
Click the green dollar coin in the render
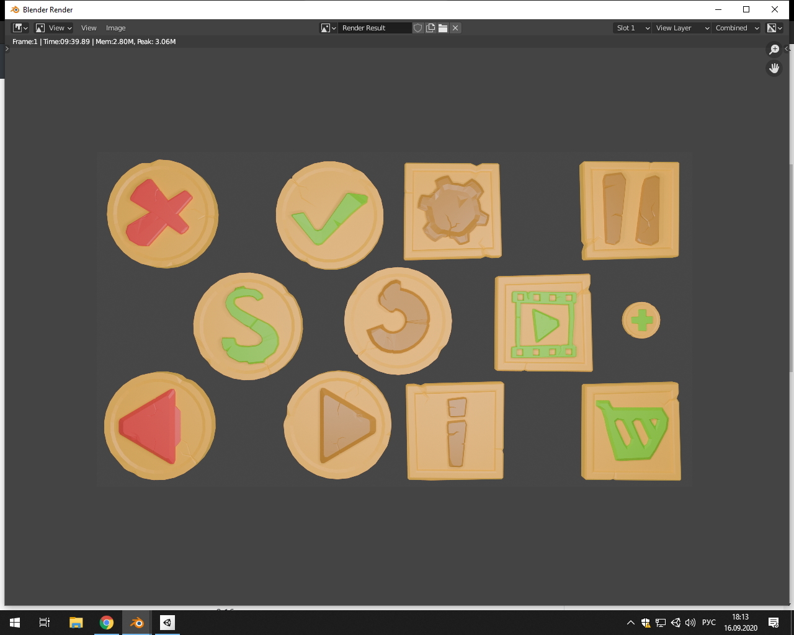pos(248,326)
